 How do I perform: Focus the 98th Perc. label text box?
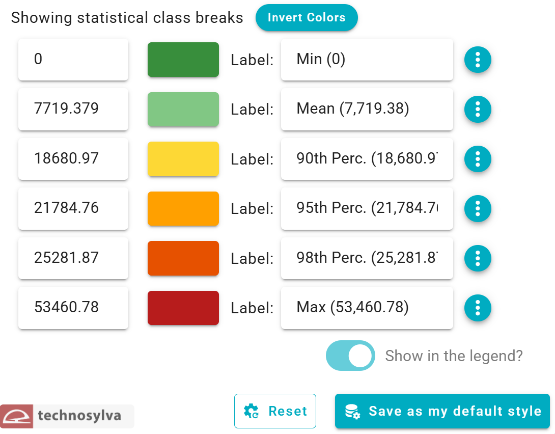pyautogui.click(x=367, y=258)
